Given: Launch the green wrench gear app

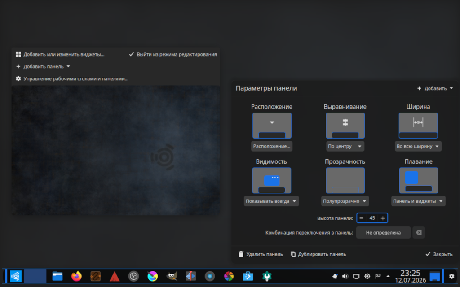Looking at the screenshot, I should click(267, 276).
